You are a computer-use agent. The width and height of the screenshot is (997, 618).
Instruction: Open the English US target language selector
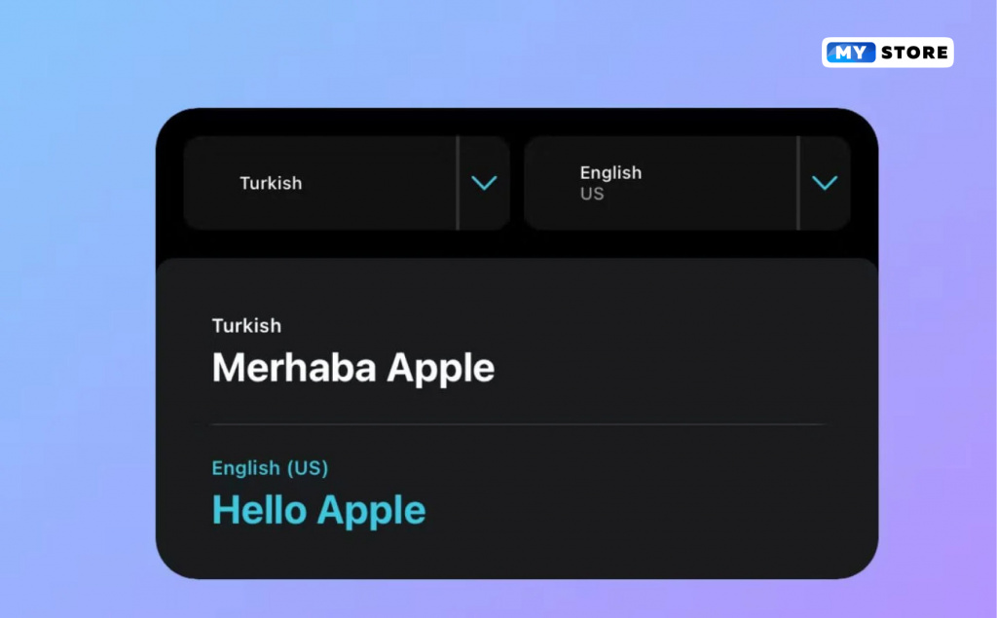tap(687, 183)
